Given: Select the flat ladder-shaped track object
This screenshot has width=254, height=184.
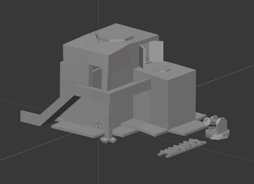Looking at the screenshot, I should pos(182,148).
